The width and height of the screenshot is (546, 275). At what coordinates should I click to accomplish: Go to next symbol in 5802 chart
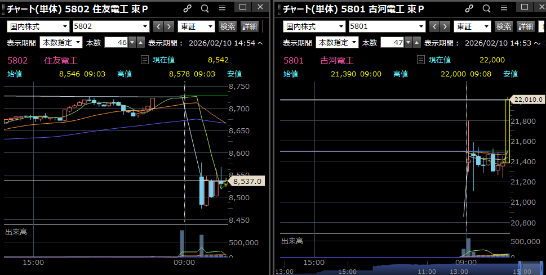[x=168, y=26]
